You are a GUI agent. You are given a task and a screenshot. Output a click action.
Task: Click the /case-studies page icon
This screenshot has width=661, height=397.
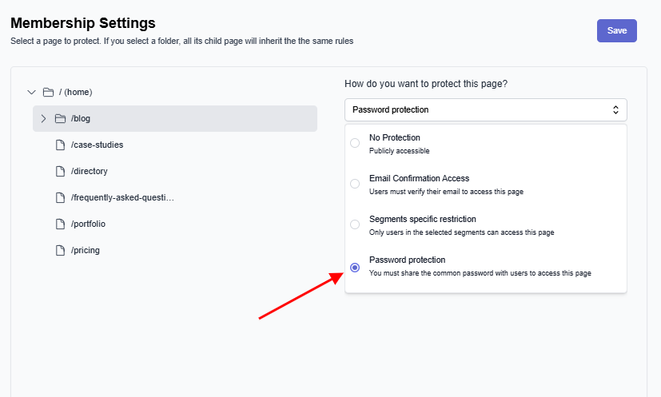click(59, 145)
